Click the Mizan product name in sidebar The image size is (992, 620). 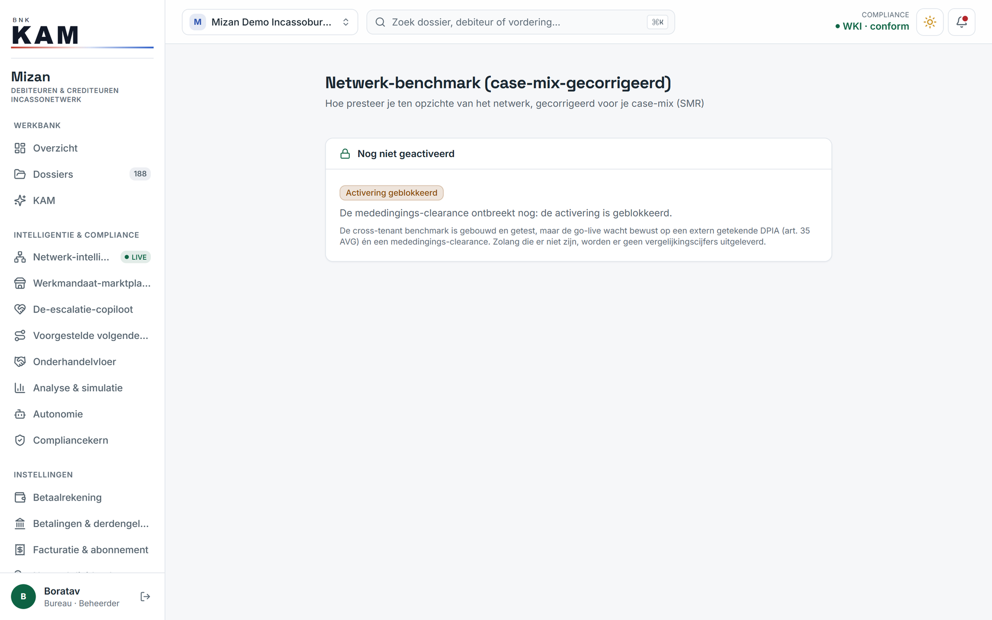pos(30,77)
